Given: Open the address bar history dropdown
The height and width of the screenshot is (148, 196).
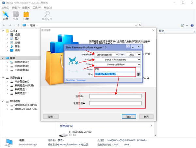Looking at the screenshot, I should coord(136,25).
